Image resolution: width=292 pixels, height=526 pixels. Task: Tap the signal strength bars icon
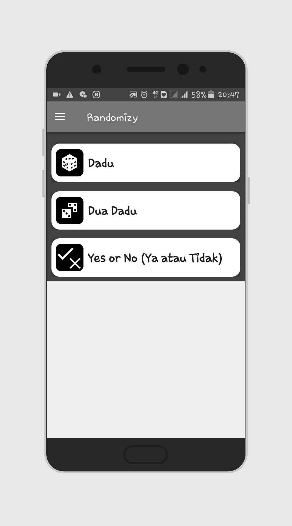[184, 95]
